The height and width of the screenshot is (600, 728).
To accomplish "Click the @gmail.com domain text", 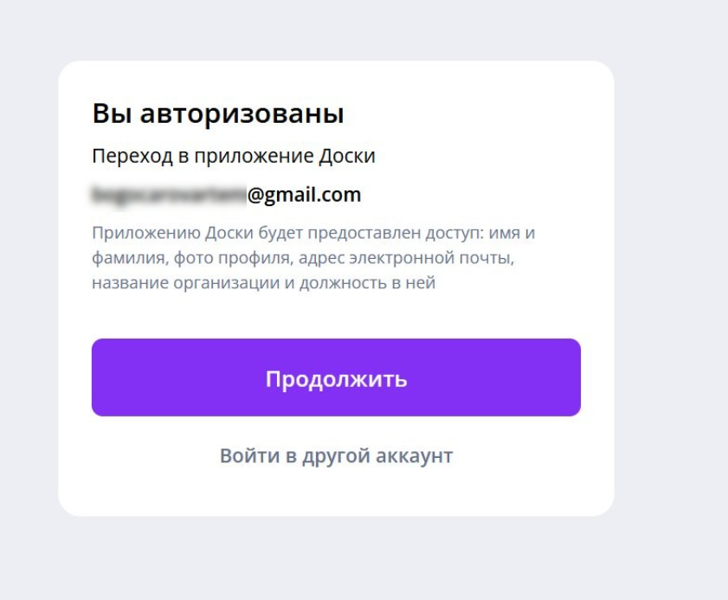I will tap(304, 195).
